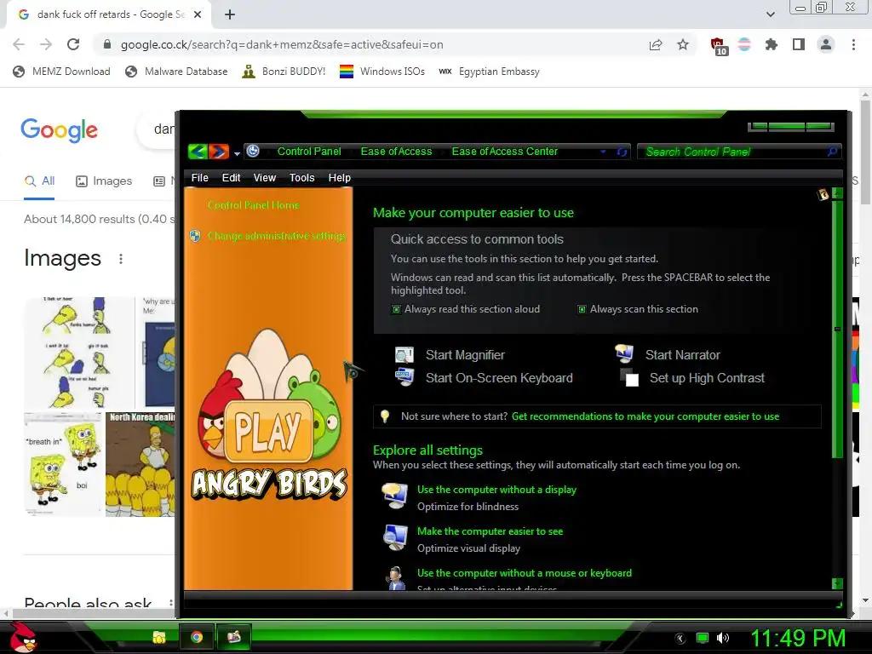Click Start On-Screen Keyboard text
Image resolution: width=872 pixels, height=654 pixels.
click(499, 378)
